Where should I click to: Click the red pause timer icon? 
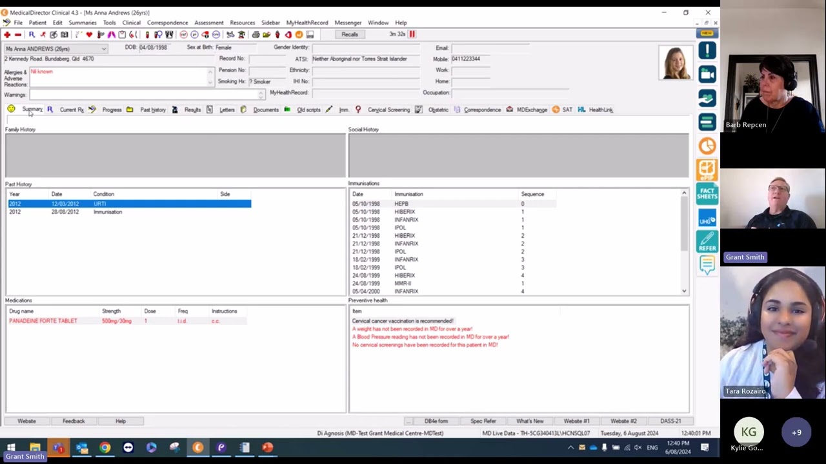pyautogui.click(x=412, y=34)
